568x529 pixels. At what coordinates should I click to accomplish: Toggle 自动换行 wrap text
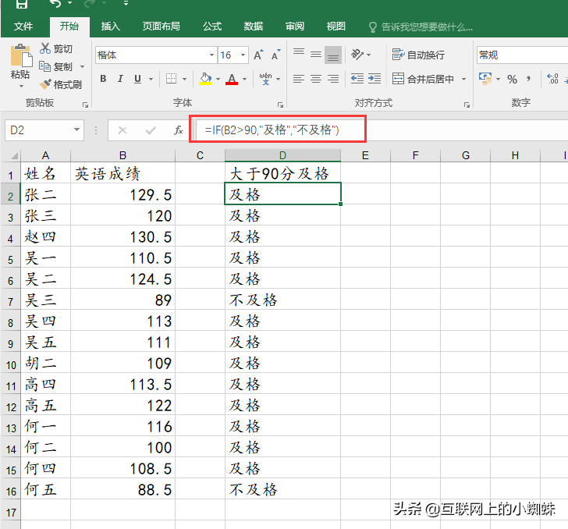pyautogui.click(x=418, y=55)
